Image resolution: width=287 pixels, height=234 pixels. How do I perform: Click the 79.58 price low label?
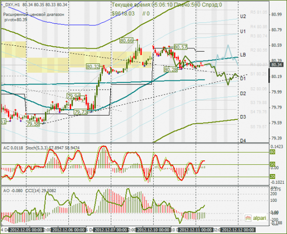pyautogui.click(x=33, y=124)
